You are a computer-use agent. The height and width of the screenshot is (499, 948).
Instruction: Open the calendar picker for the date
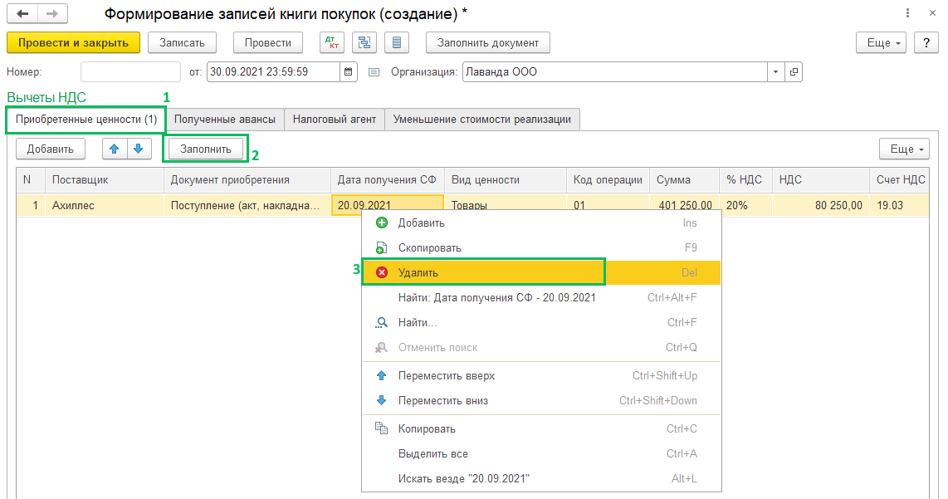(349, 72)
